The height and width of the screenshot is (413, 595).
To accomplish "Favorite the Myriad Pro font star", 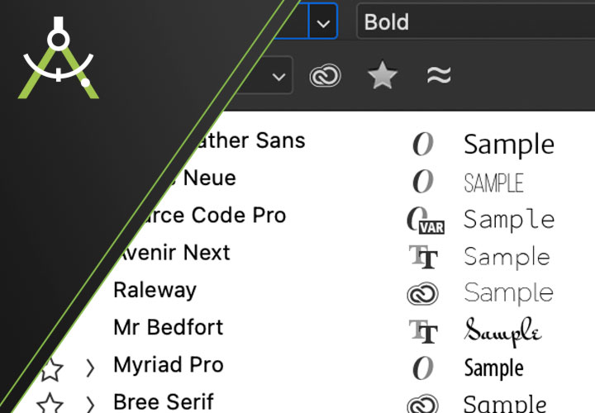I will (x=51, y=370).
